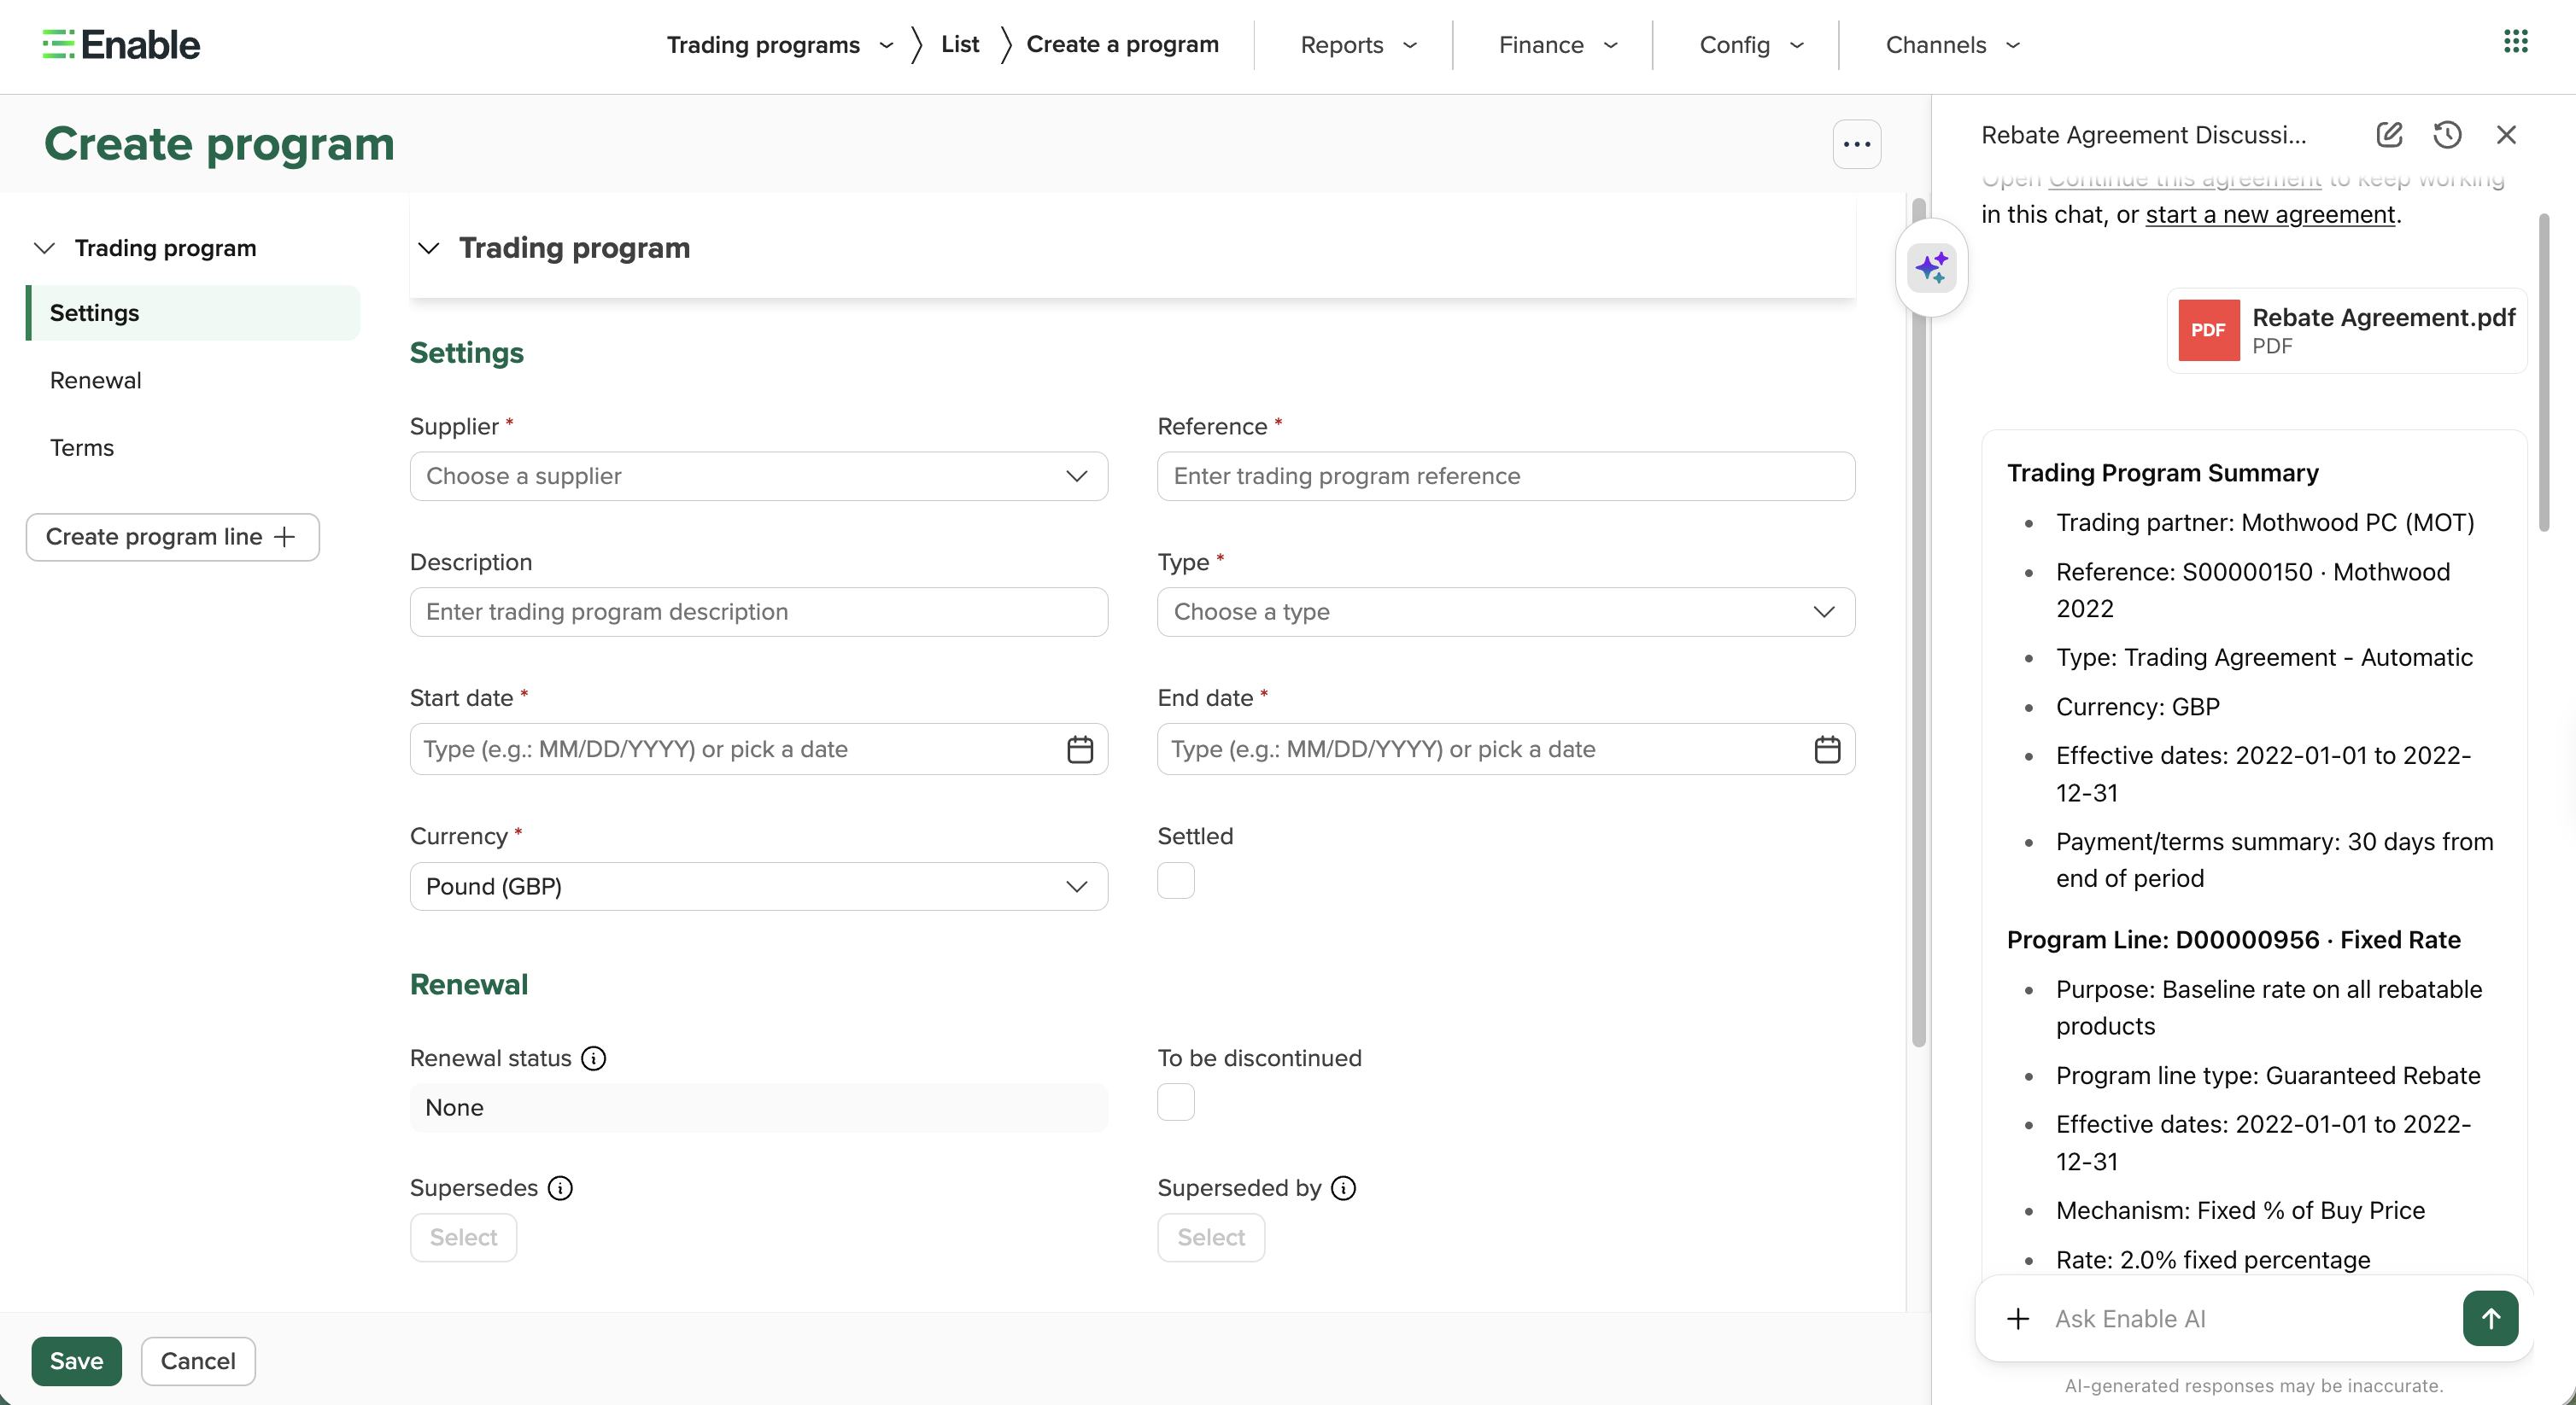The image size is (2576, 1405).
Task: Click the Enable logo
Action: point(121,45)
